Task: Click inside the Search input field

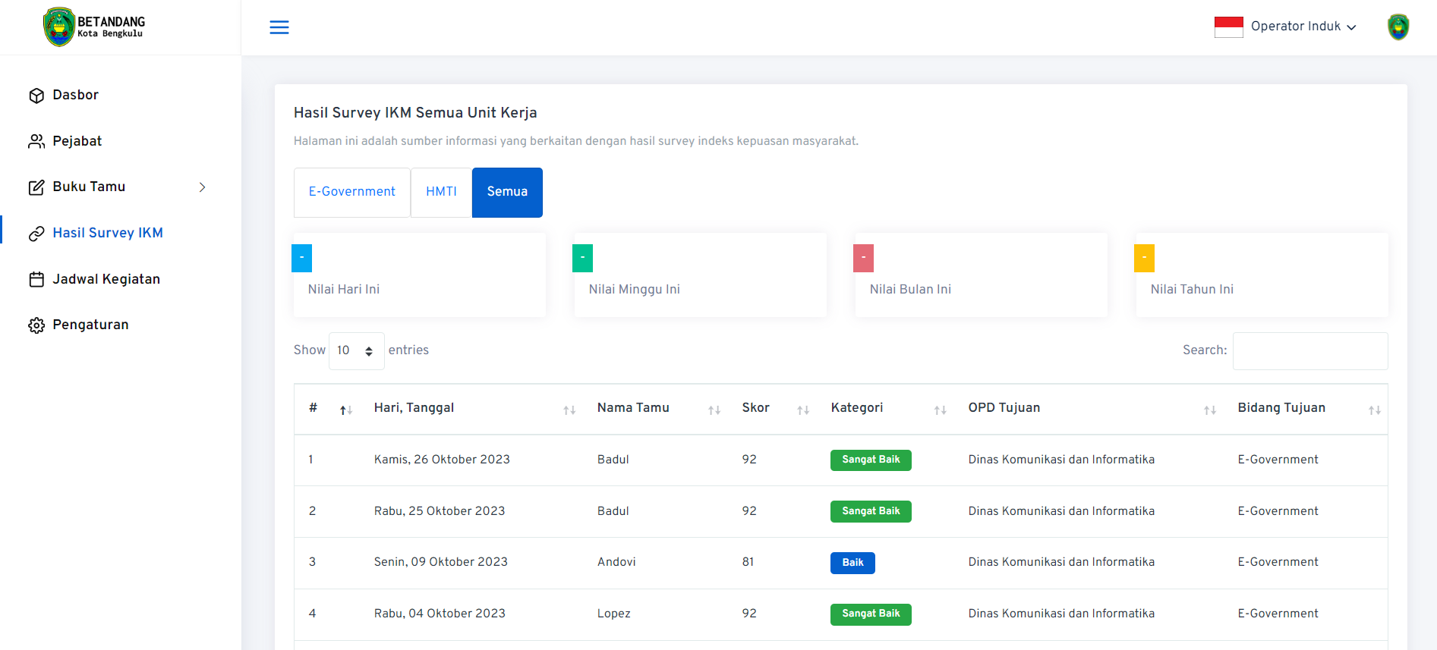Action: tap(1310, 351)
